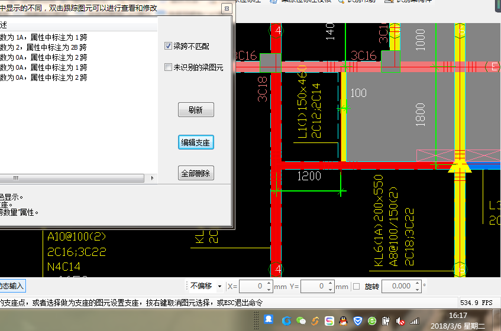
Task: Open the blue contact app taskbar icon
Action: click(x=269, y=320)
